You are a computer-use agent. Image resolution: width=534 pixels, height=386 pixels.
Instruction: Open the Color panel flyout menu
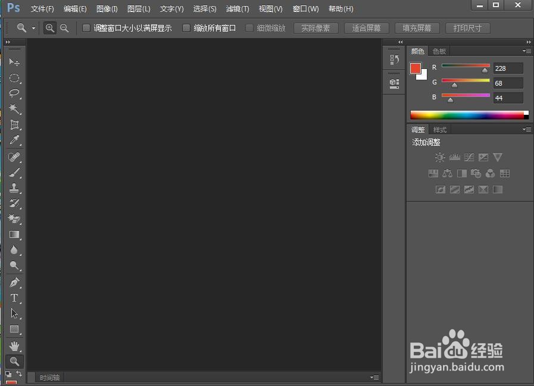[527, 51]
